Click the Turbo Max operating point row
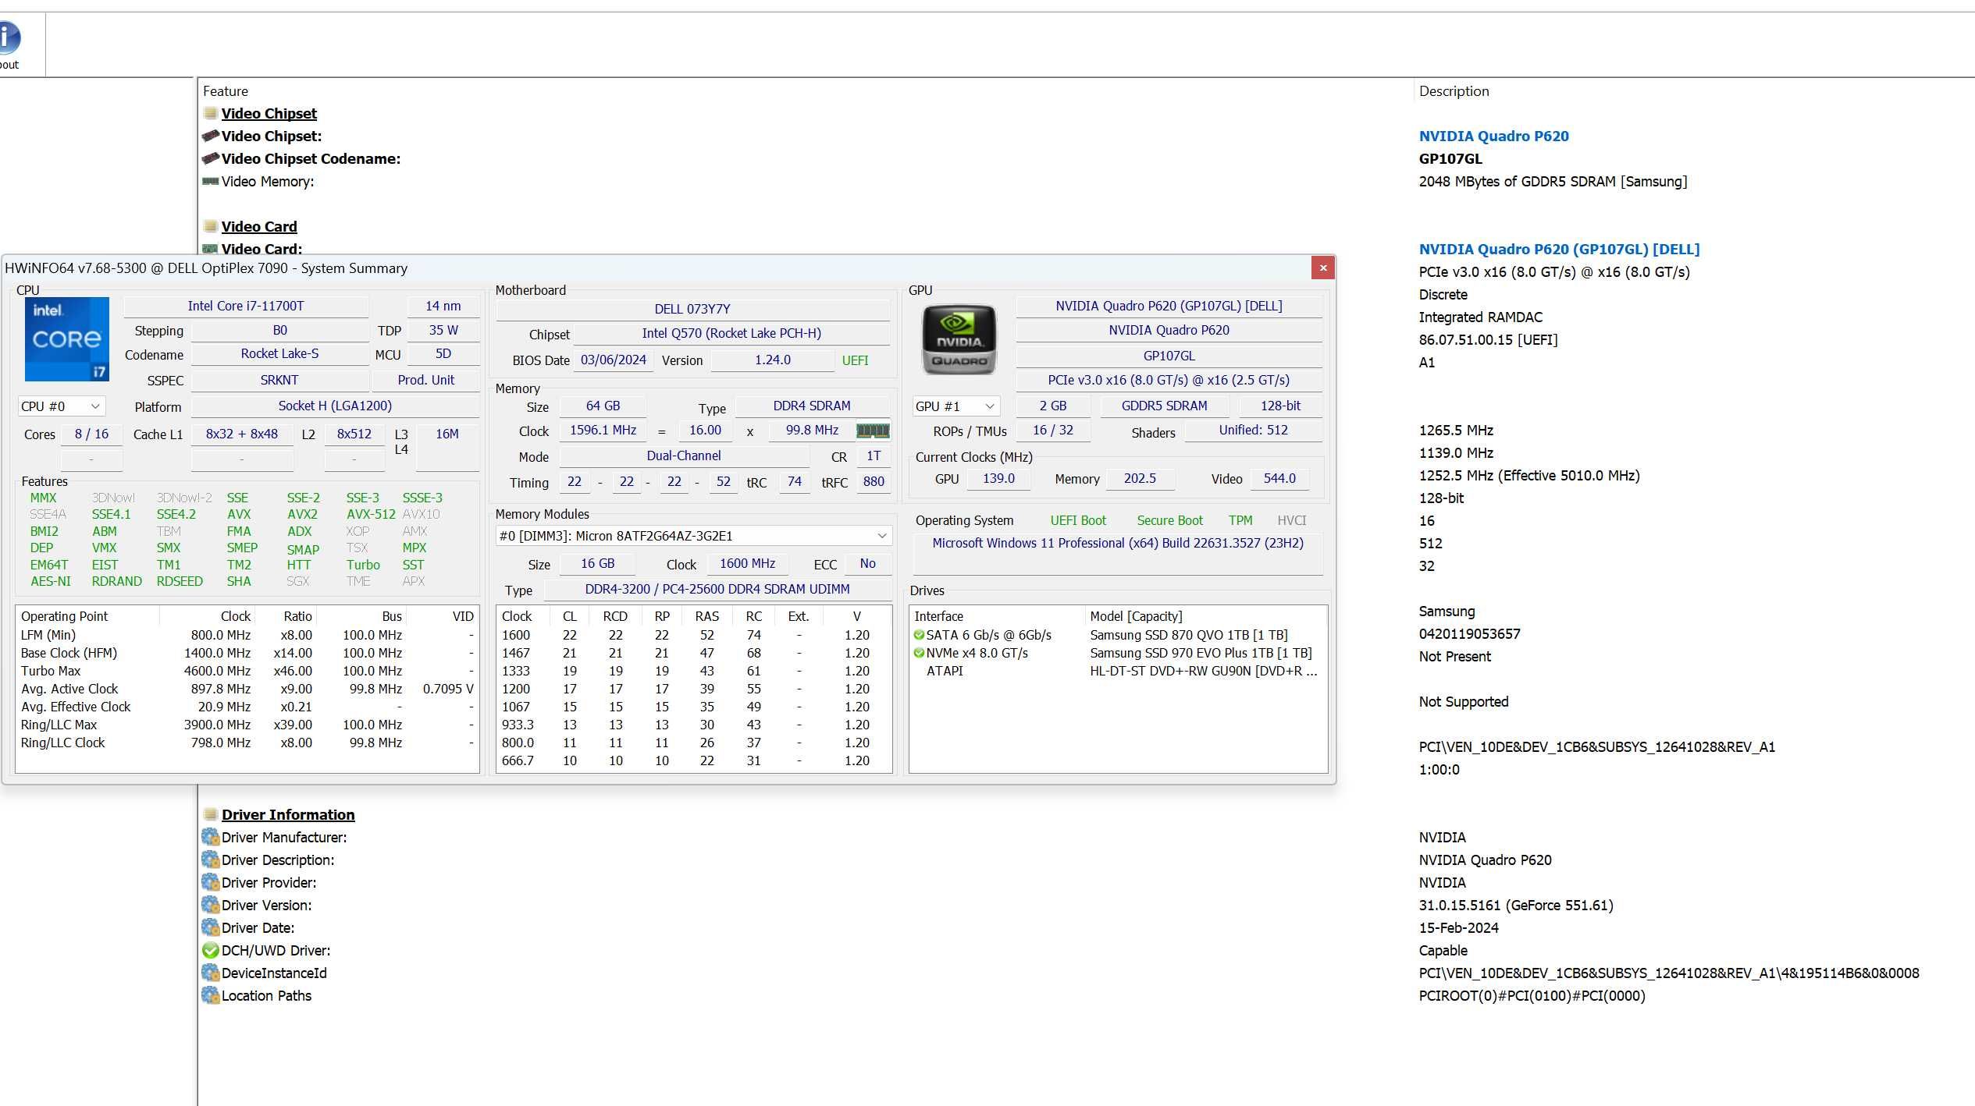The image size is (1975, 1106). pos(247,671)
